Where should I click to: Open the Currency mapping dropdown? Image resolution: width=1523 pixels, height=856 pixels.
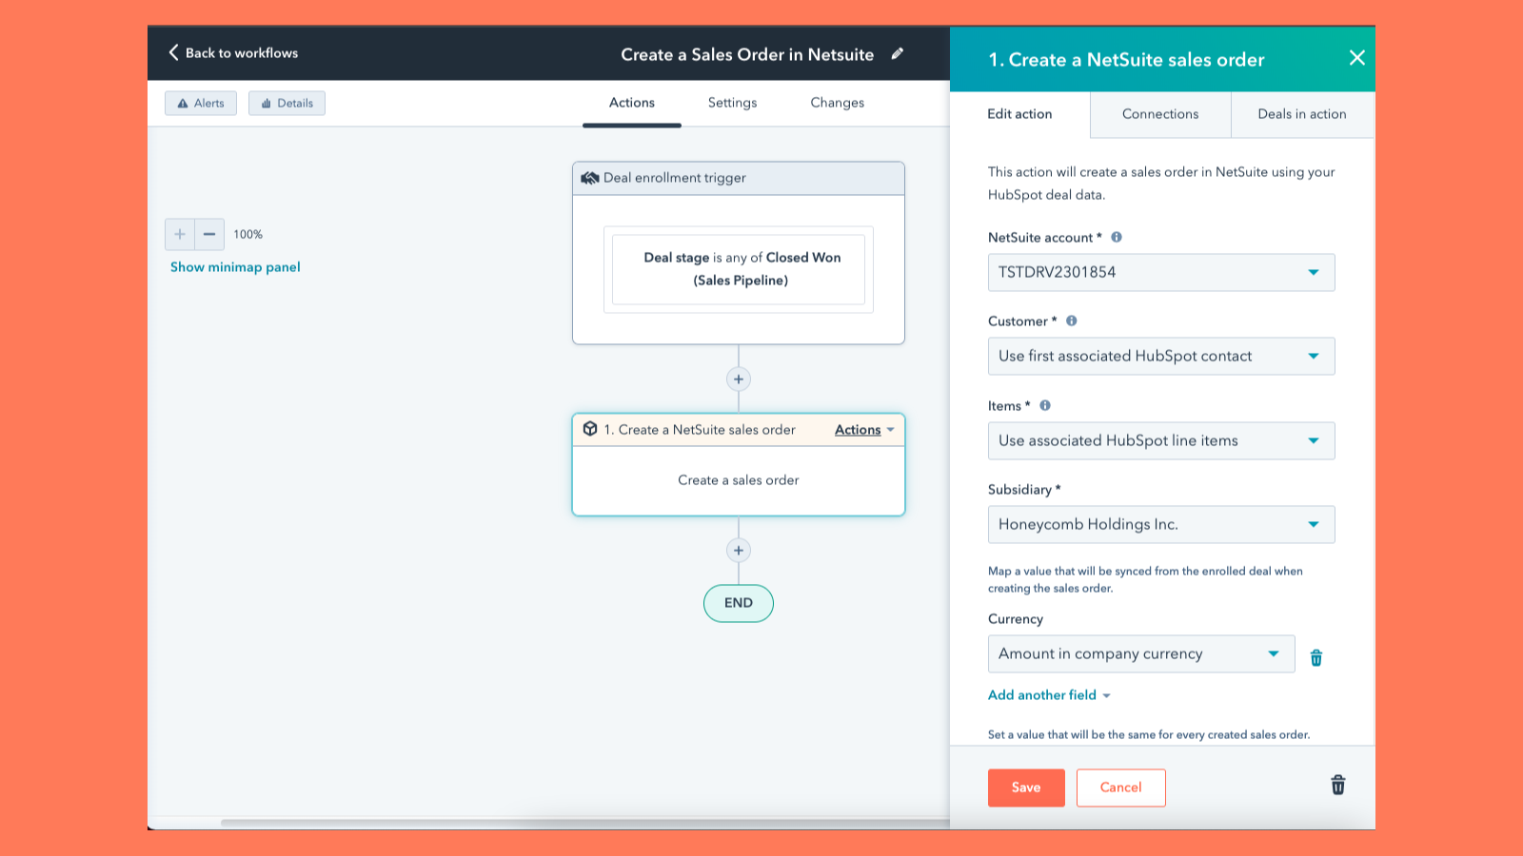click(1275, 653)
